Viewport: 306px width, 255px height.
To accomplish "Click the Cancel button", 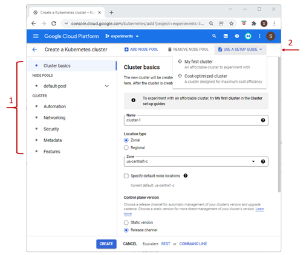I will tap(130, 244).
